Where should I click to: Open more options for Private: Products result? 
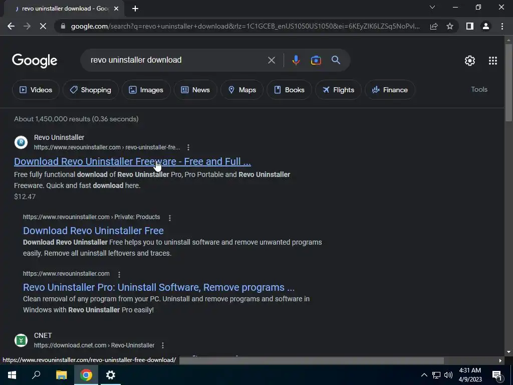tap(169, 218)
